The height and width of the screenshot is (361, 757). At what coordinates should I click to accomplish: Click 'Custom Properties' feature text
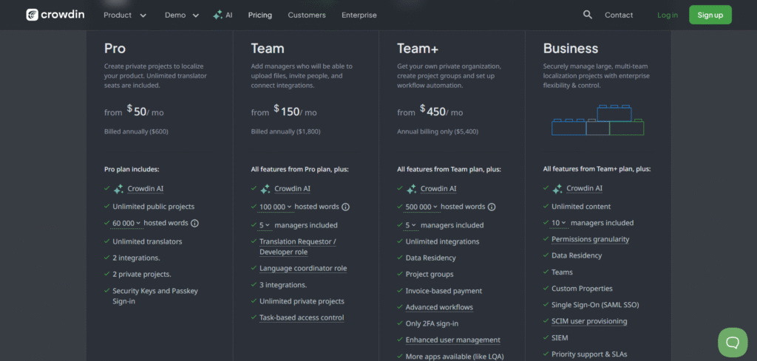click(582, 288)
